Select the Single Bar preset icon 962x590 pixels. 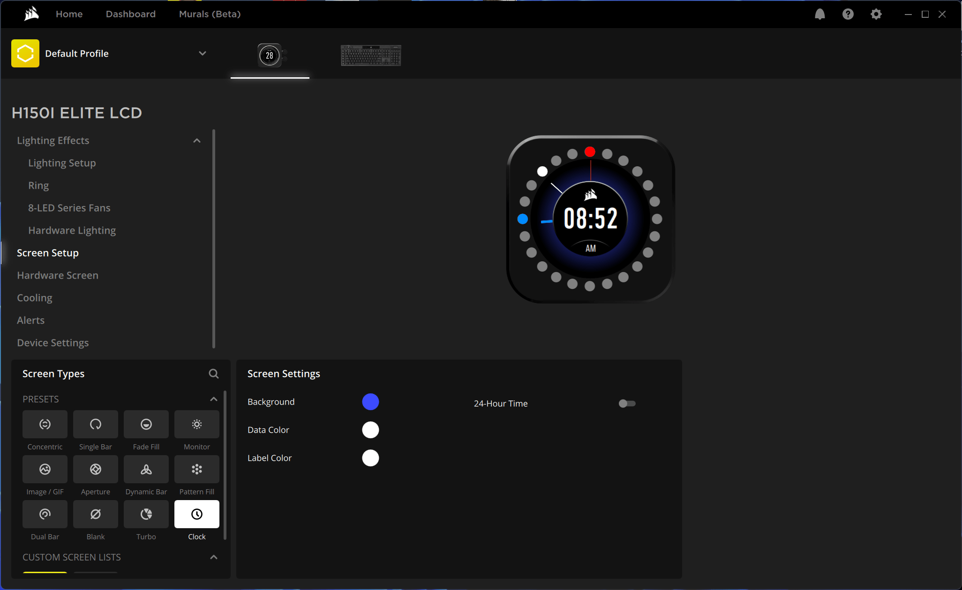(96, 424)
